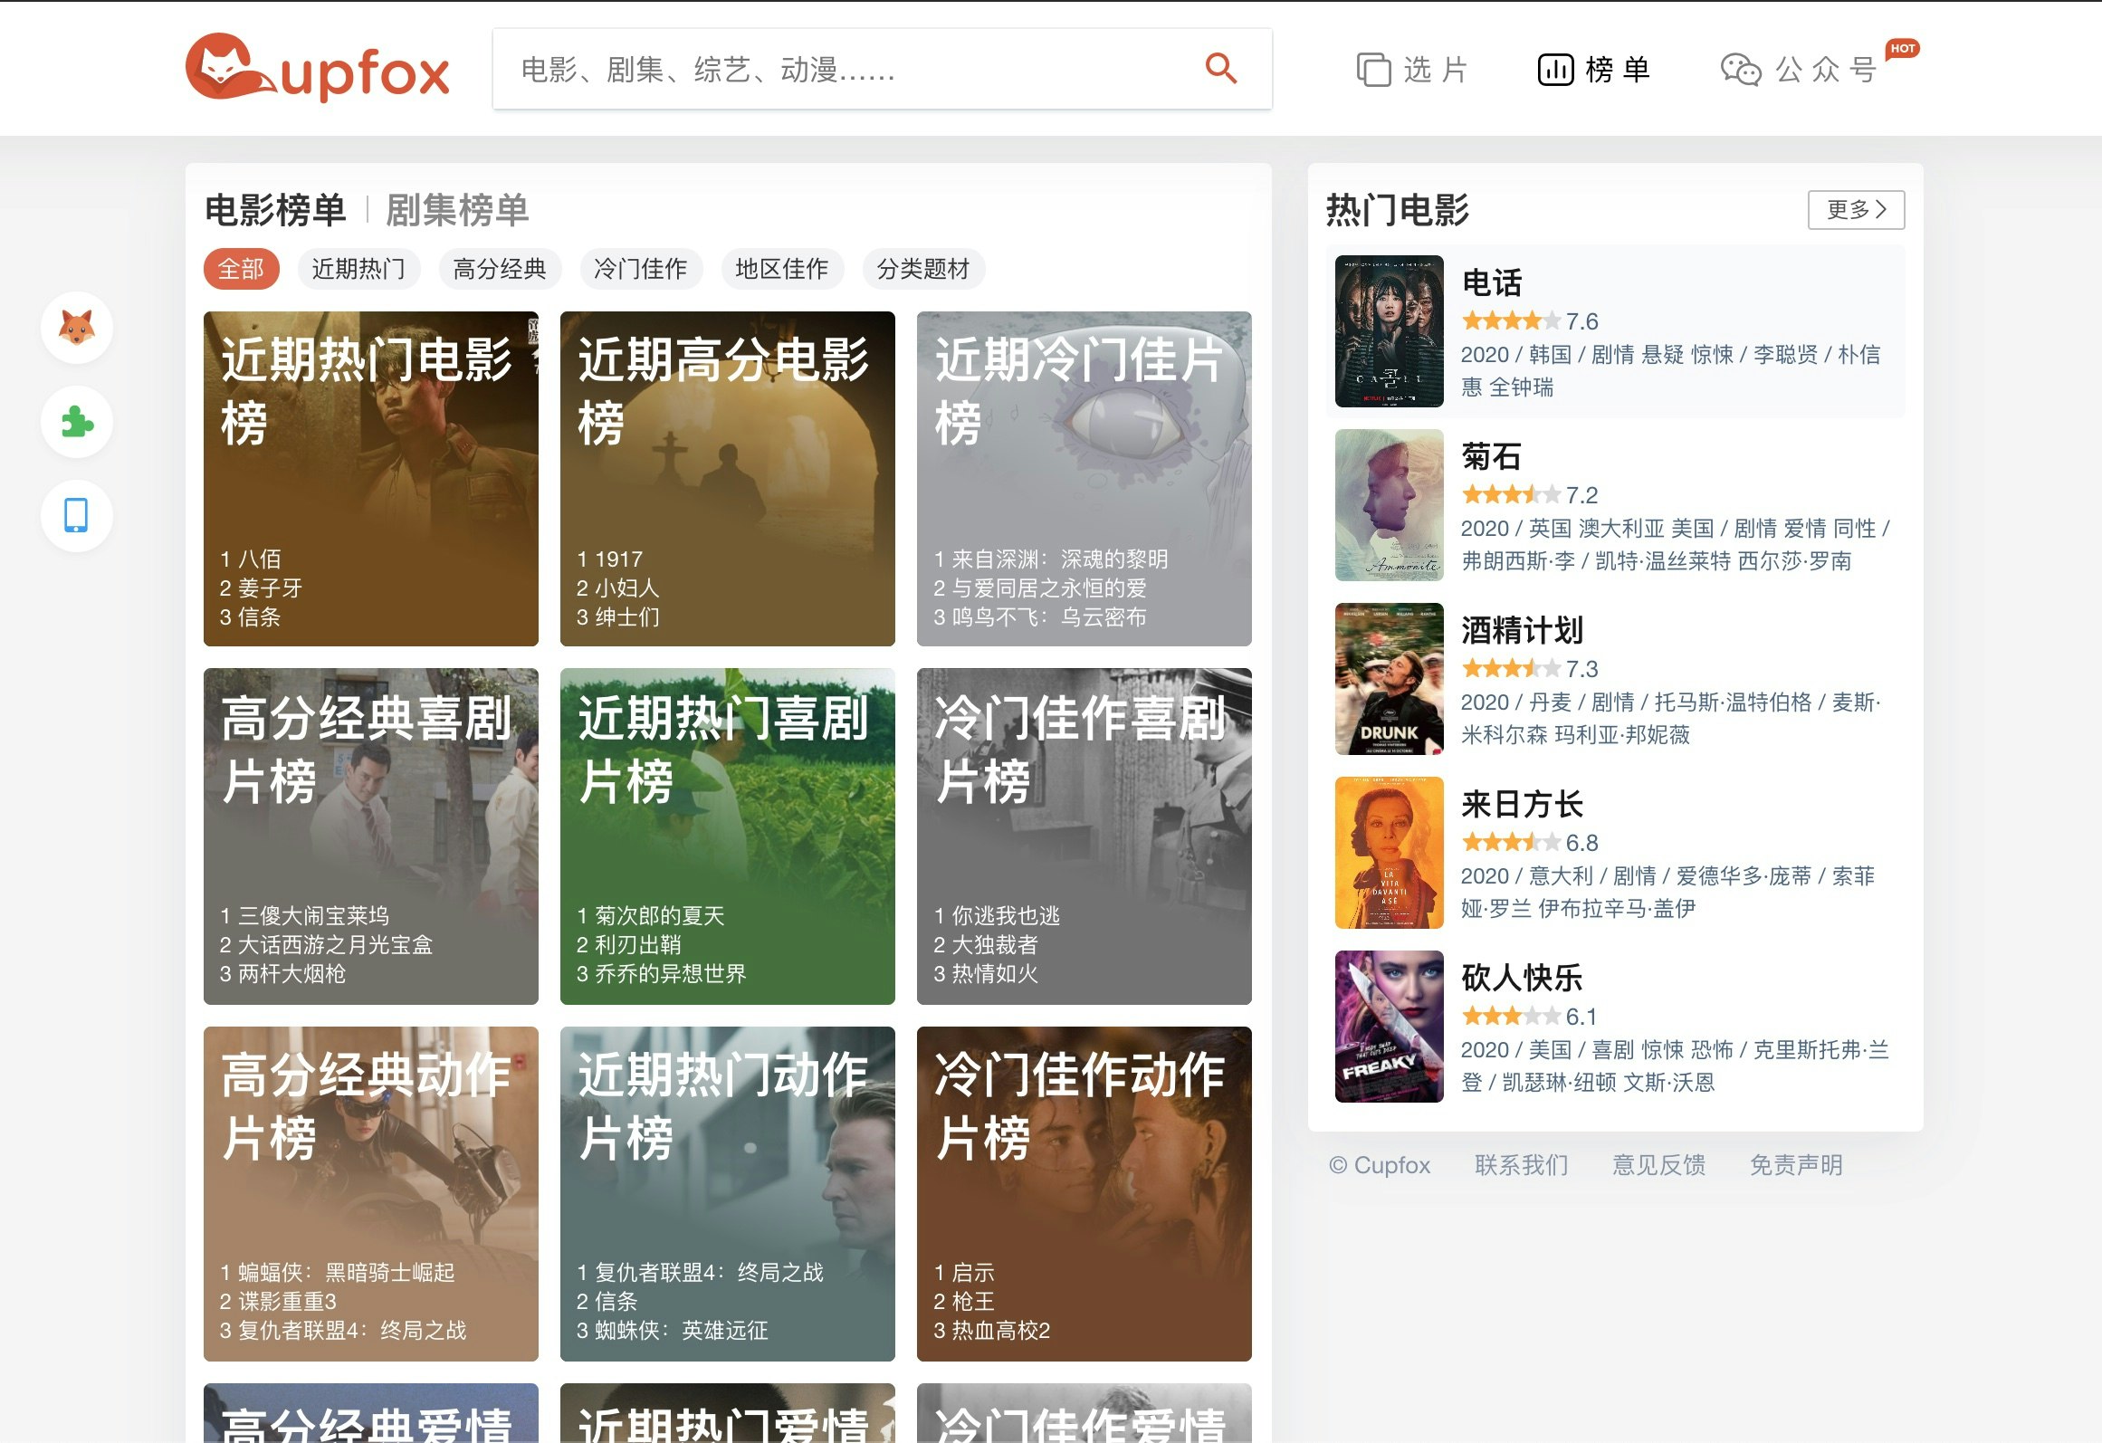Open the 地区佳作 category
The image size is (2102, 1443).
coord(781,269)
